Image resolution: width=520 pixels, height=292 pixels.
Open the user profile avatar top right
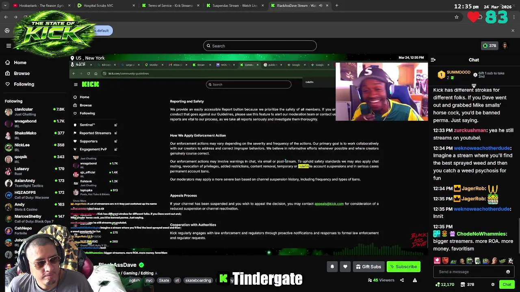click(505, 46)
